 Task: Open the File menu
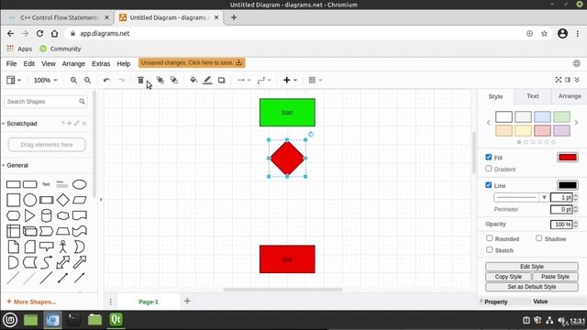(x=11, y=63)
